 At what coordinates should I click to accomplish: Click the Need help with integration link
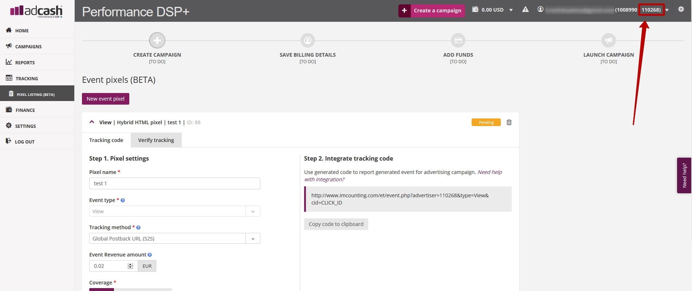[x=403, y=176]
